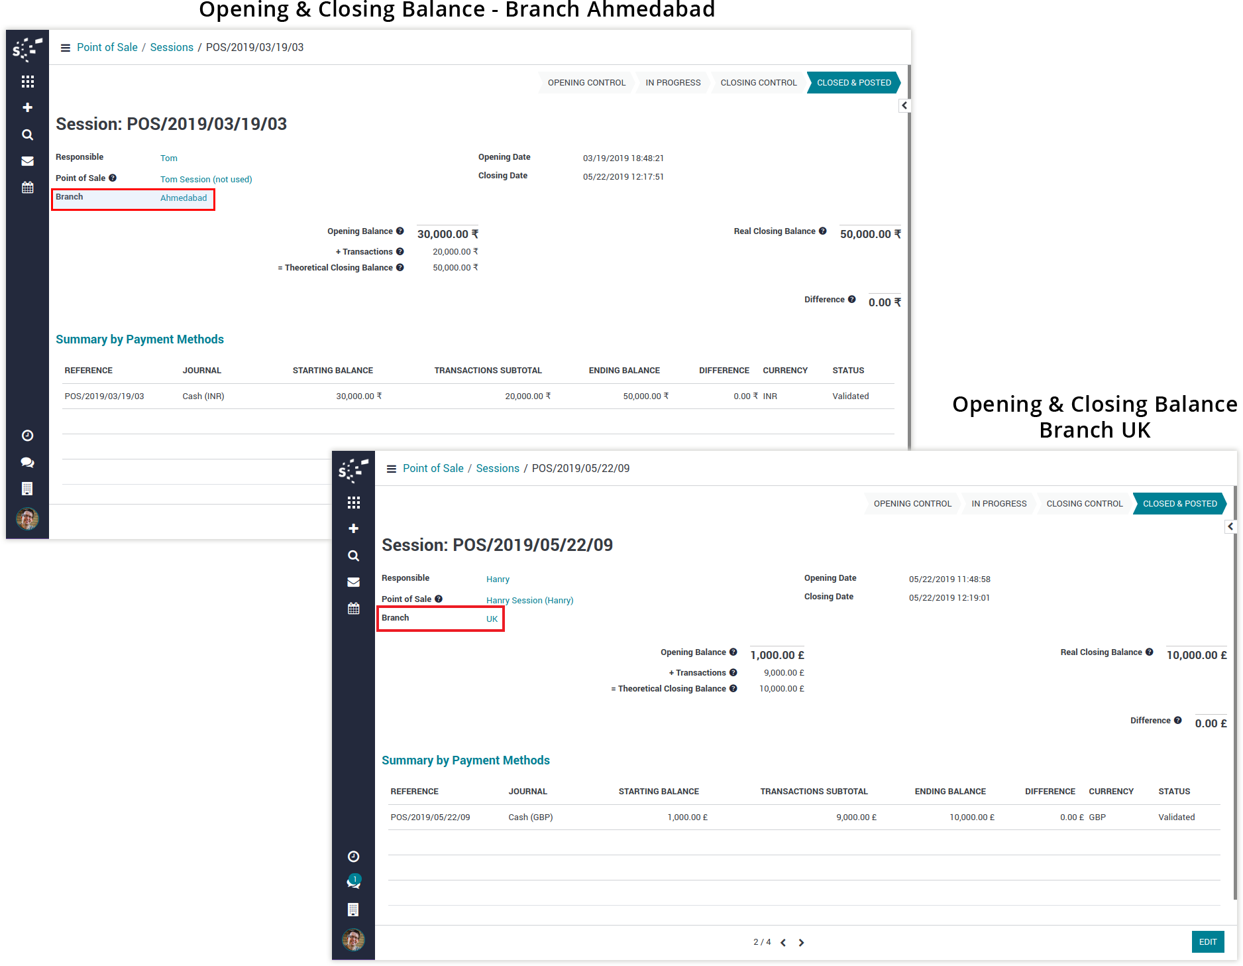Select Opening Control stage in Tom session
The width and height of the screenshot is (1243, 966).
pos(586,83)
